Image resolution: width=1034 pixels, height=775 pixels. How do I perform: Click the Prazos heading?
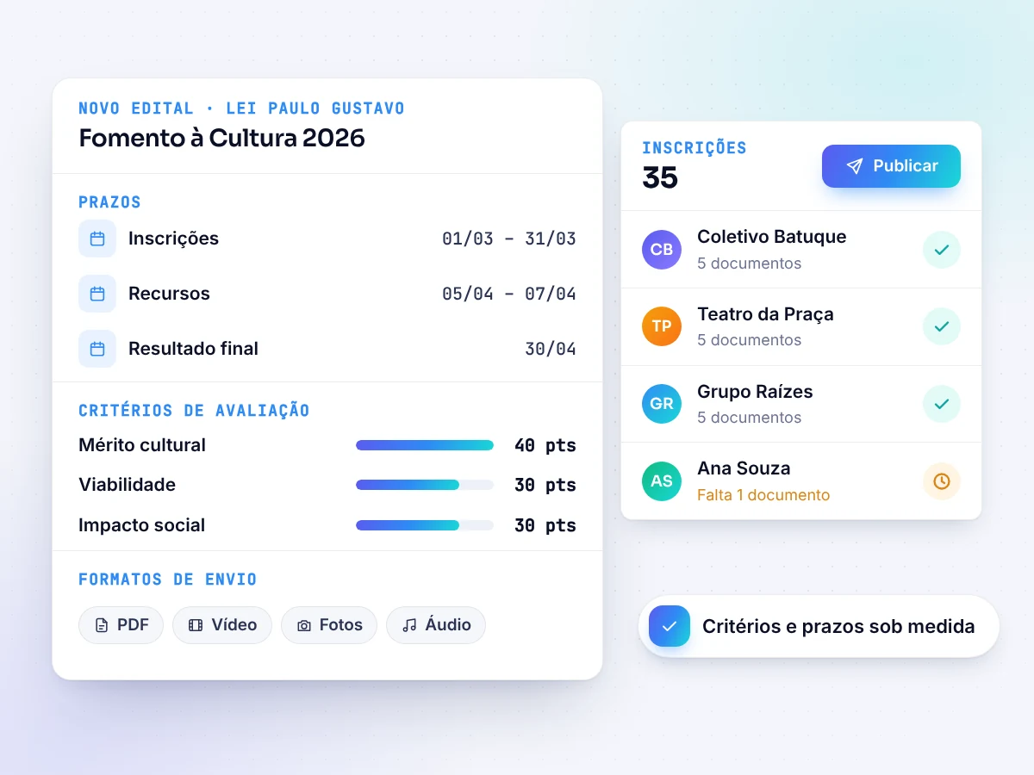109,202
